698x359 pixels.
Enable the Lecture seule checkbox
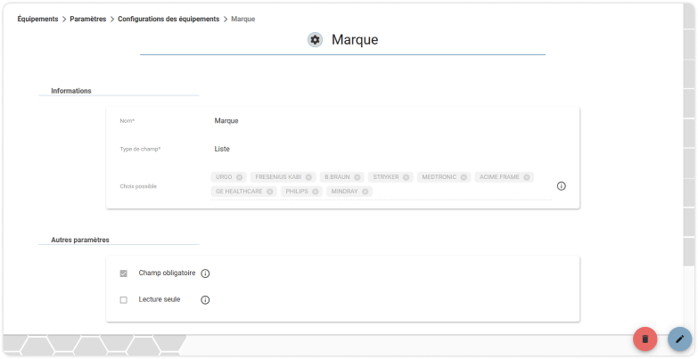coord(124,300)
